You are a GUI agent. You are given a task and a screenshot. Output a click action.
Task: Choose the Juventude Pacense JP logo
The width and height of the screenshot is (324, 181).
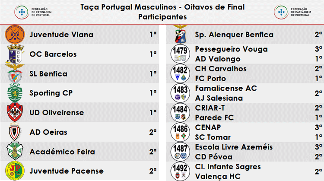15,171
